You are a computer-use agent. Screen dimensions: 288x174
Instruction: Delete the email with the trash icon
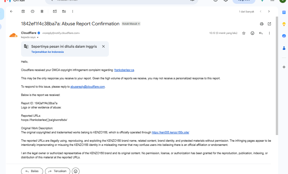click(42, 12)
